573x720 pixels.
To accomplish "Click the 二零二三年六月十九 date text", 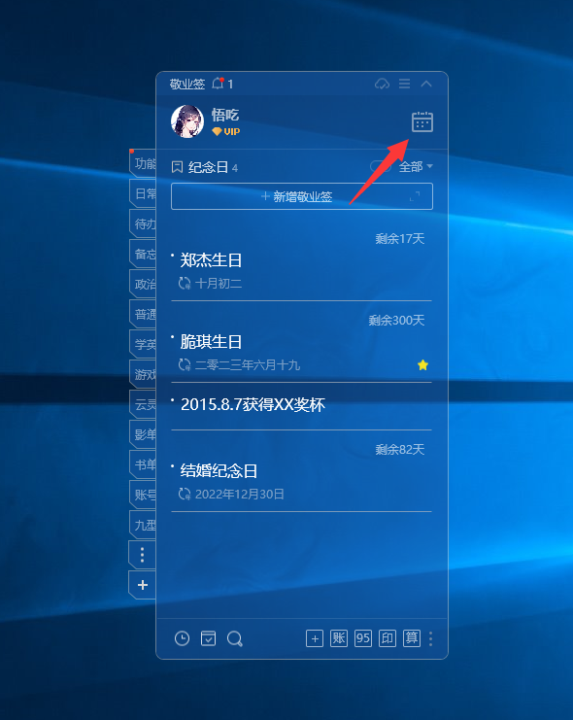I will pos(248,365).
